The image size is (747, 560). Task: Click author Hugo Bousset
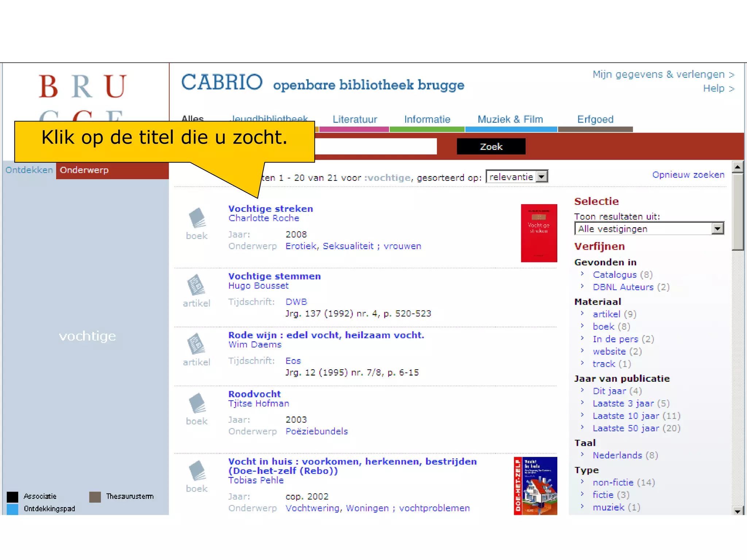click(x=258, y=285)
